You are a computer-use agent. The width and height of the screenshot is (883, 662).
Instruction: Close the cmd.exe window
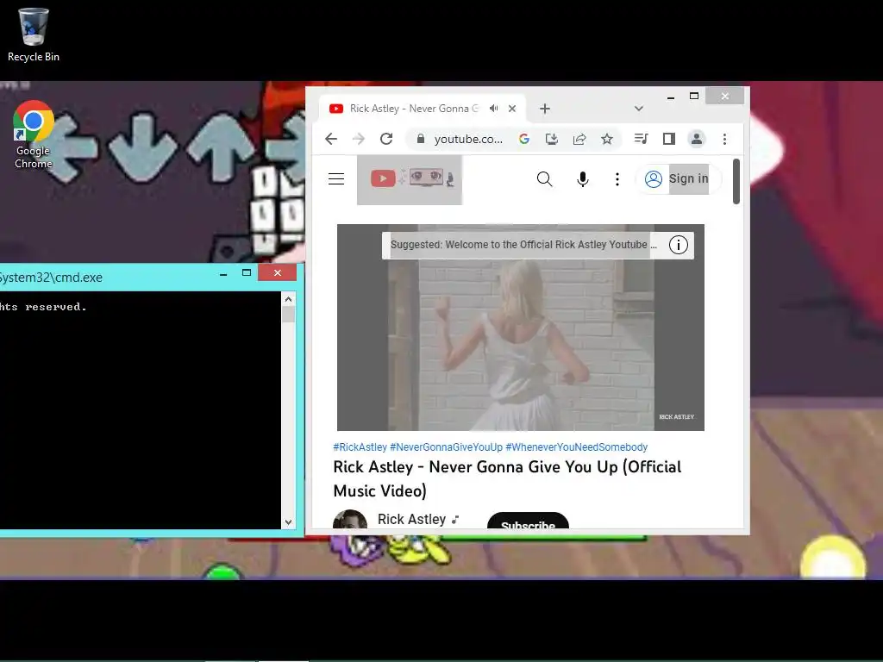click(x=277, y=273)
